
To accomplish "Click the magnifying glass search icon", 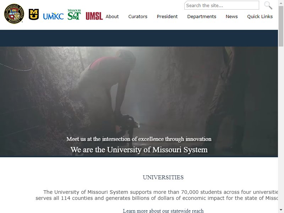I will pos(268,5).
